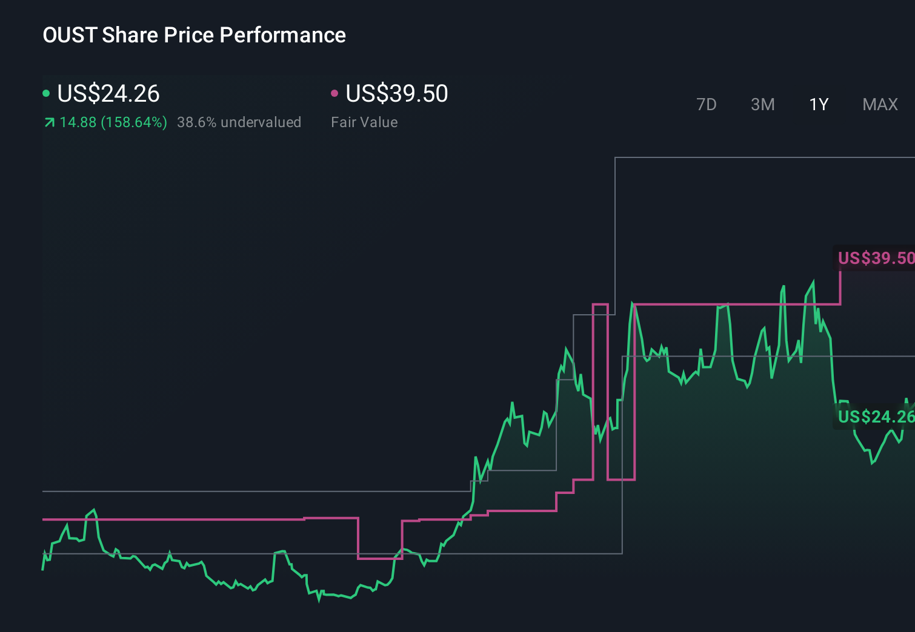Screen dimensions: 915x632
Task: Click the US$39.50 fair value label
Action: click(396, 94)
